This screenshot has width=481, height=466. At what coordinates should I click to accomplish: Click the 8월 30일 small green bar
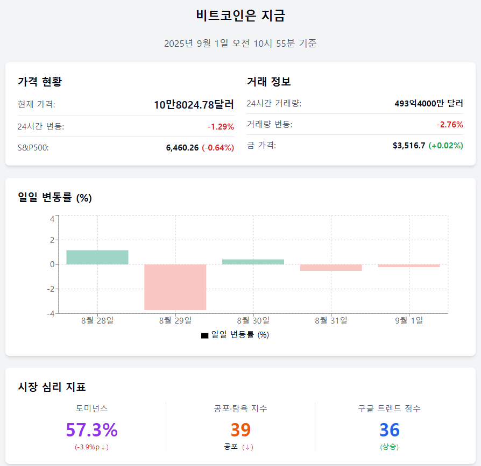click(x=253, y=262)
